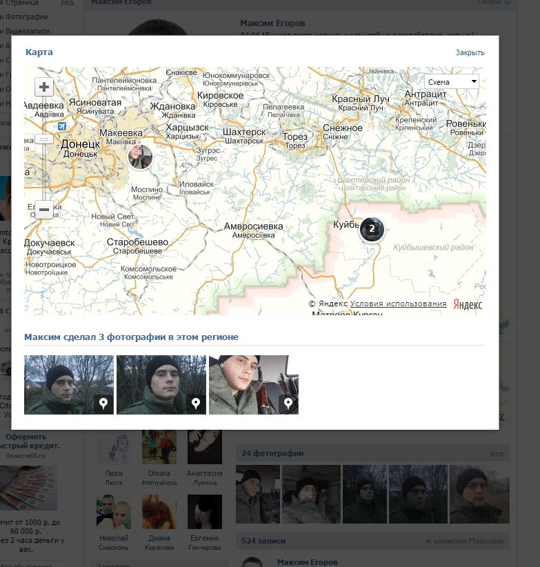Image resolution: width=540 pixels, height=567 pixels.
Task: Click the Новый Свет label on map
Action: point(112,216)
